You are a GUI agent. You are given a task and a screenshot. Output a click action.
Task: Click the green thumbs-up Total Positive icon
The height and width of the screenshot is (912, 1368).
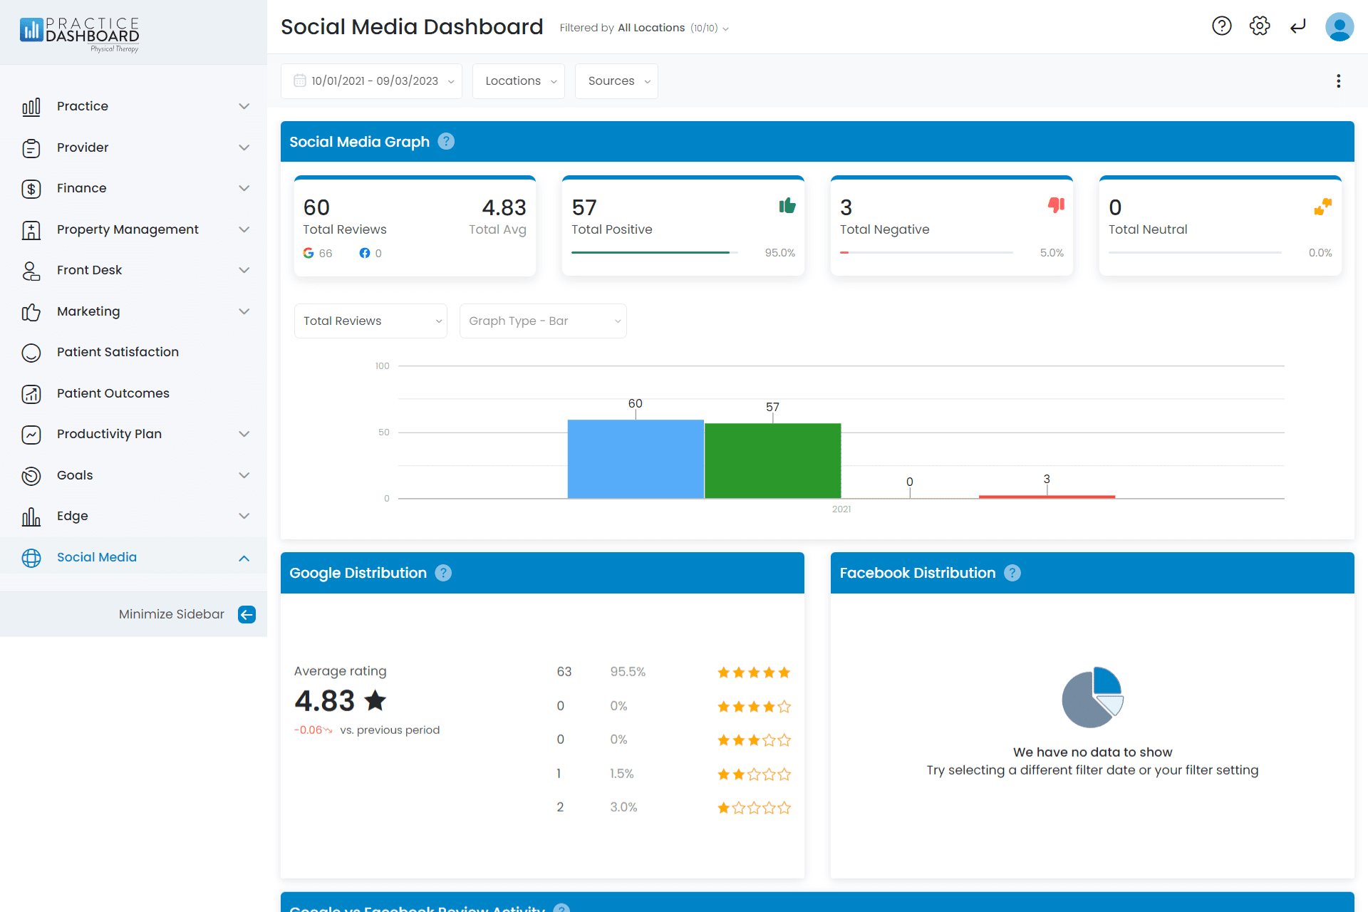[787, 206]
